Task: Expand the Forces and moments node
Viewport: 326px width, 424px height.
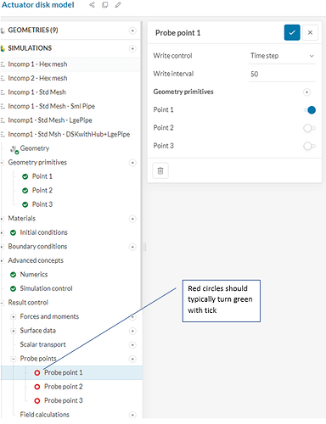Action: click(x=13, y=317)
